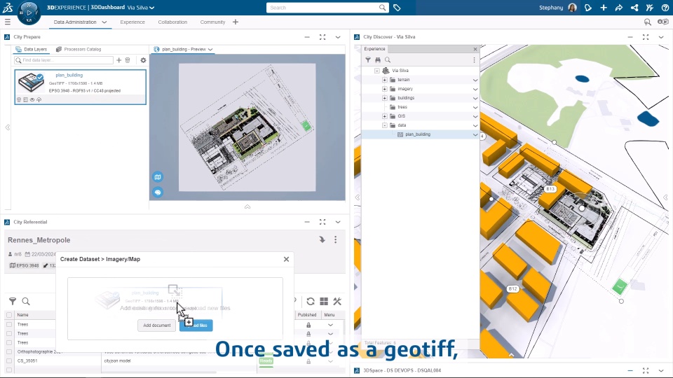Open the City Prepare widget chevron menu
This screenshot has height=378, width=673.
(338, 37)
